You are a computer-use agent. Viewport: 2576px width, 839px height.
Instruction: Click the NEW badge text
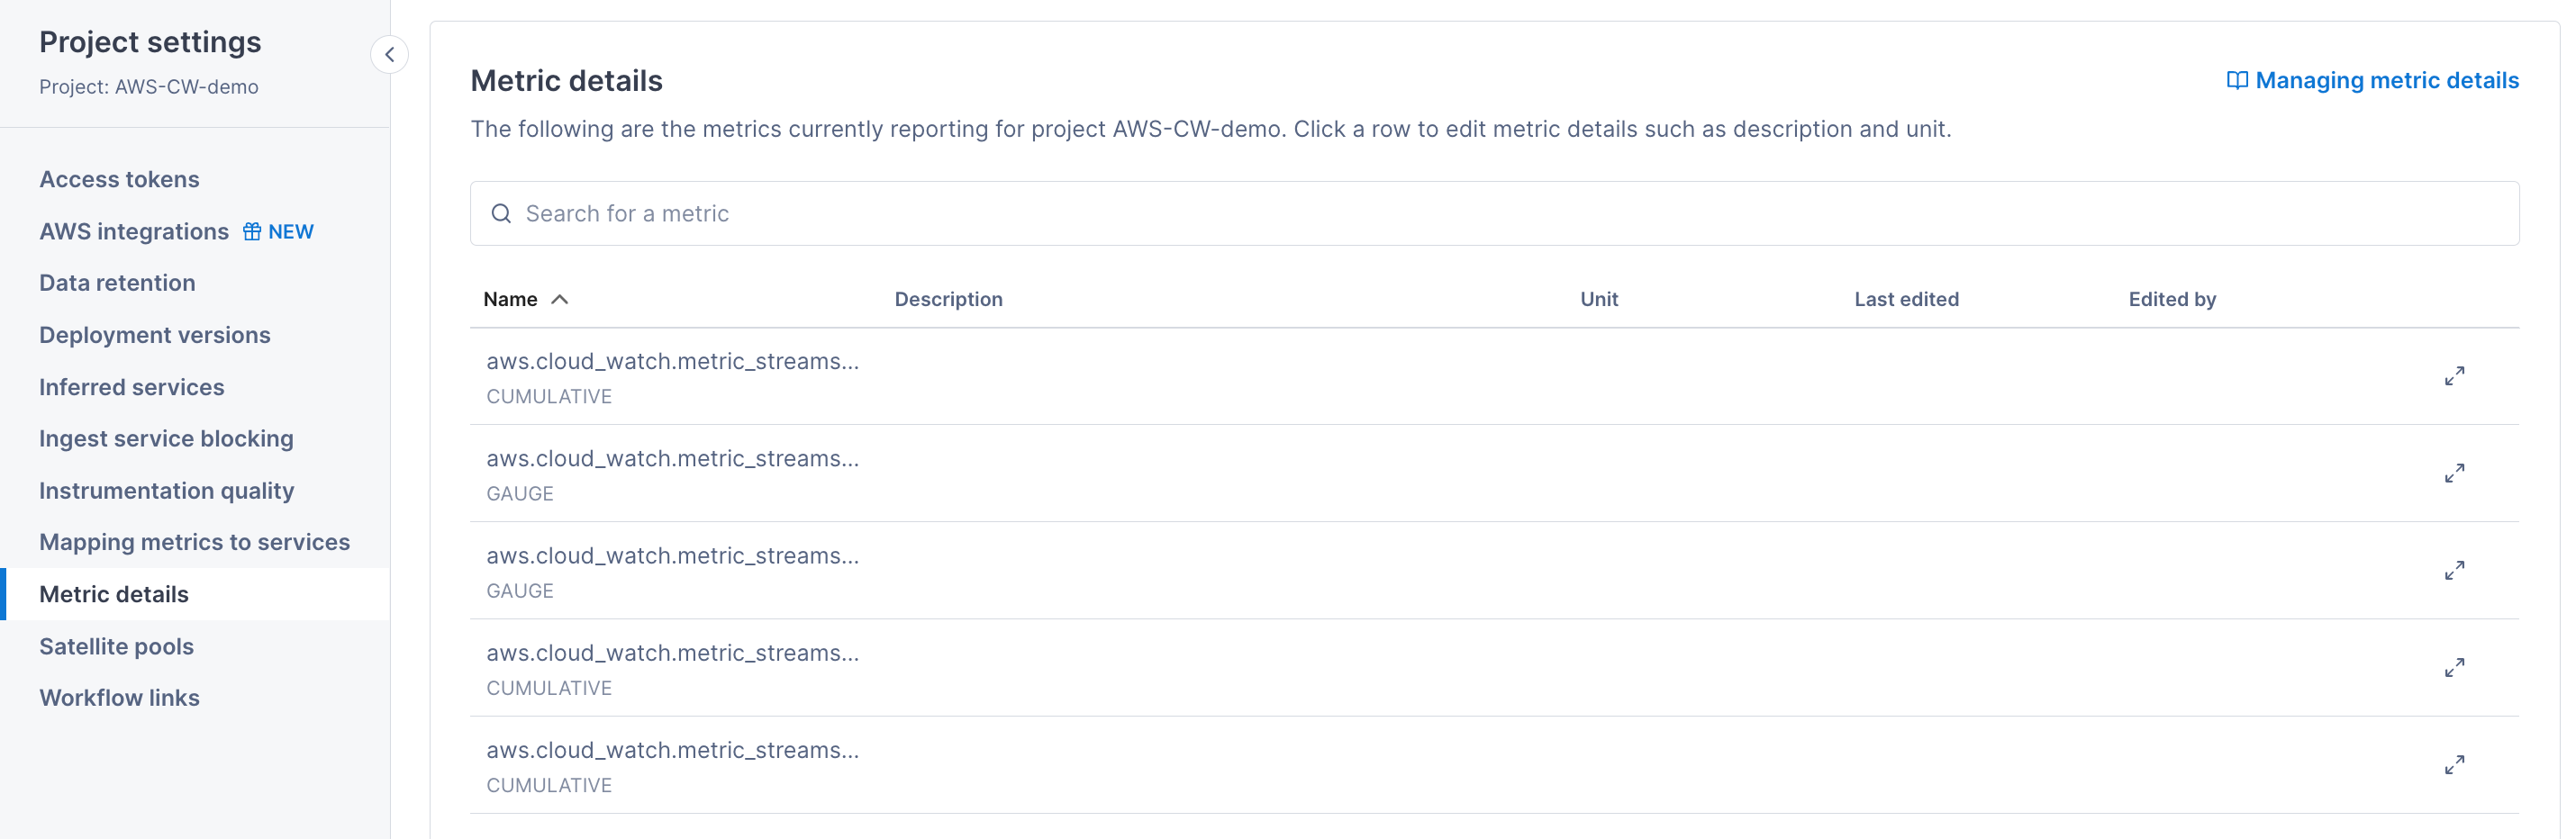[x=291, y=232]
